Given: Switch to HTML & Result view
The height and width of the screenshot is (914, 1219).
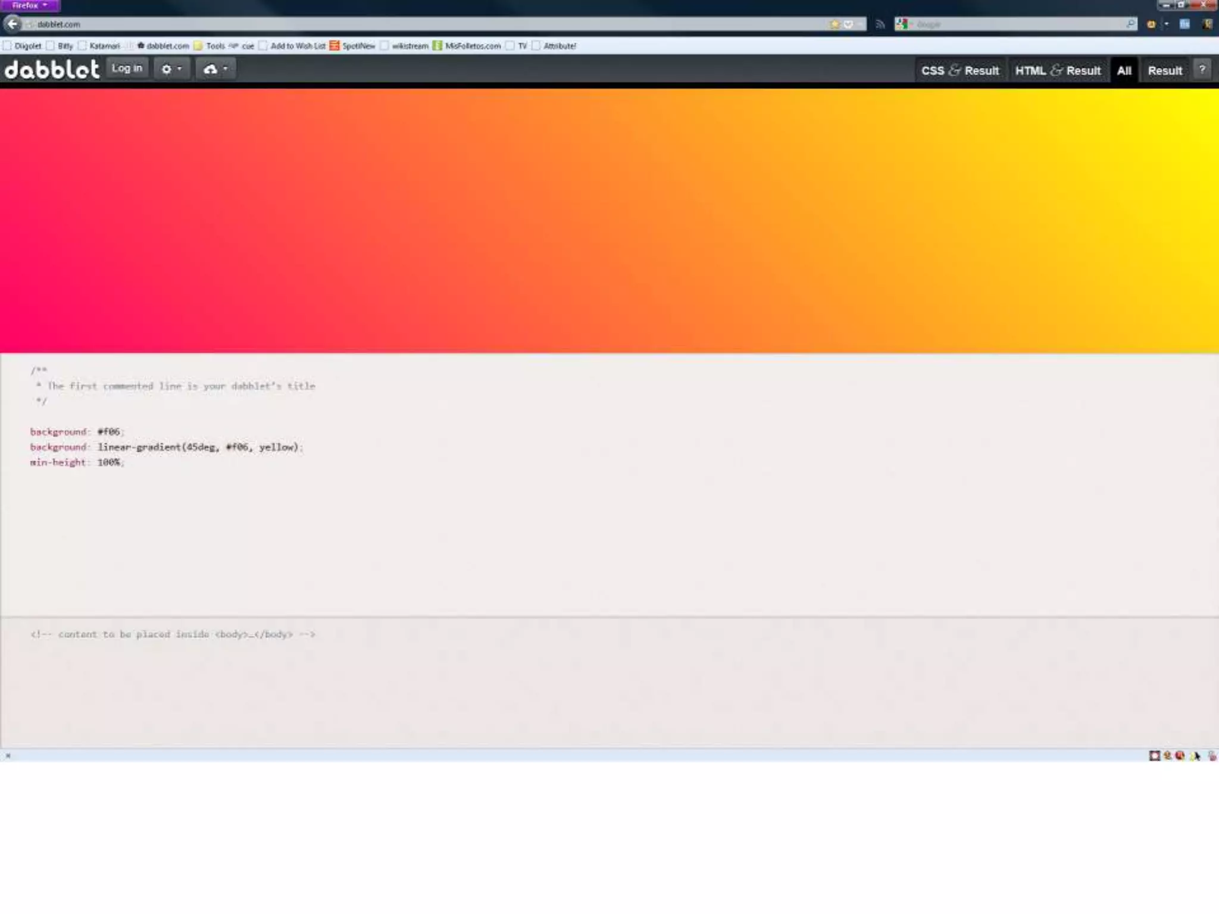Looking at the screenshot, I should click(x=1058, y=71).
